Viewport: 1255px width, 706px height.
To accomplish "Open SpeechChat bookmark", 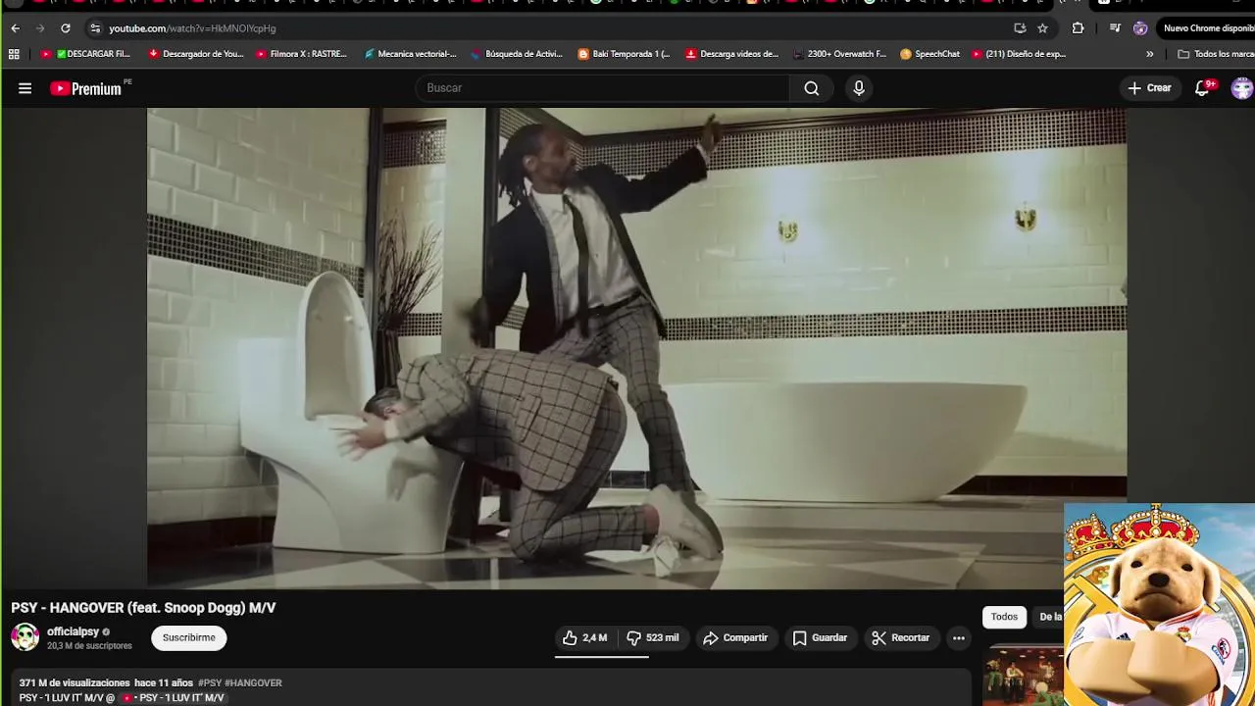I will click(x=930, y=54).
